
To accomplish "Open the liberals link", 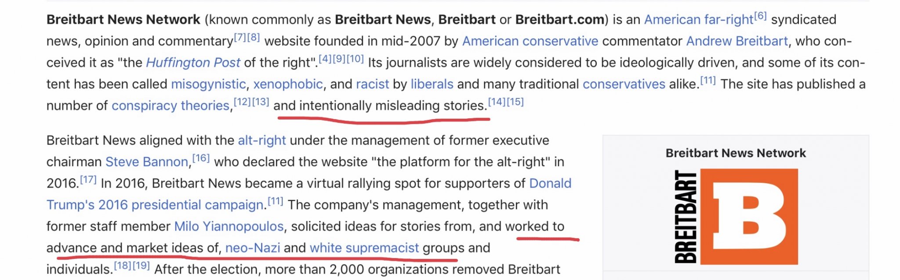I will click(x=432, y=84).
